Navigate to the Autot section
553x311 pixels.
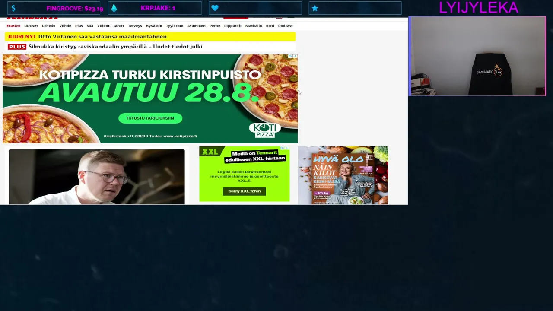click(x=118, y=26)
